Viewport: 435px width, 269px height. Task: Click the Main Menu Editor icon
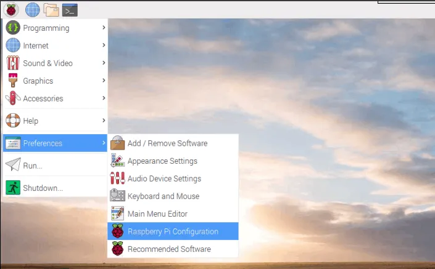click(117, 214)
